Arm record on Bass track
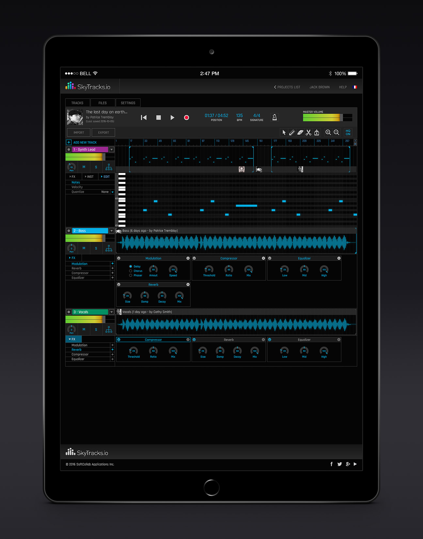Screen dimensions: 423x539 pos(69,231)
